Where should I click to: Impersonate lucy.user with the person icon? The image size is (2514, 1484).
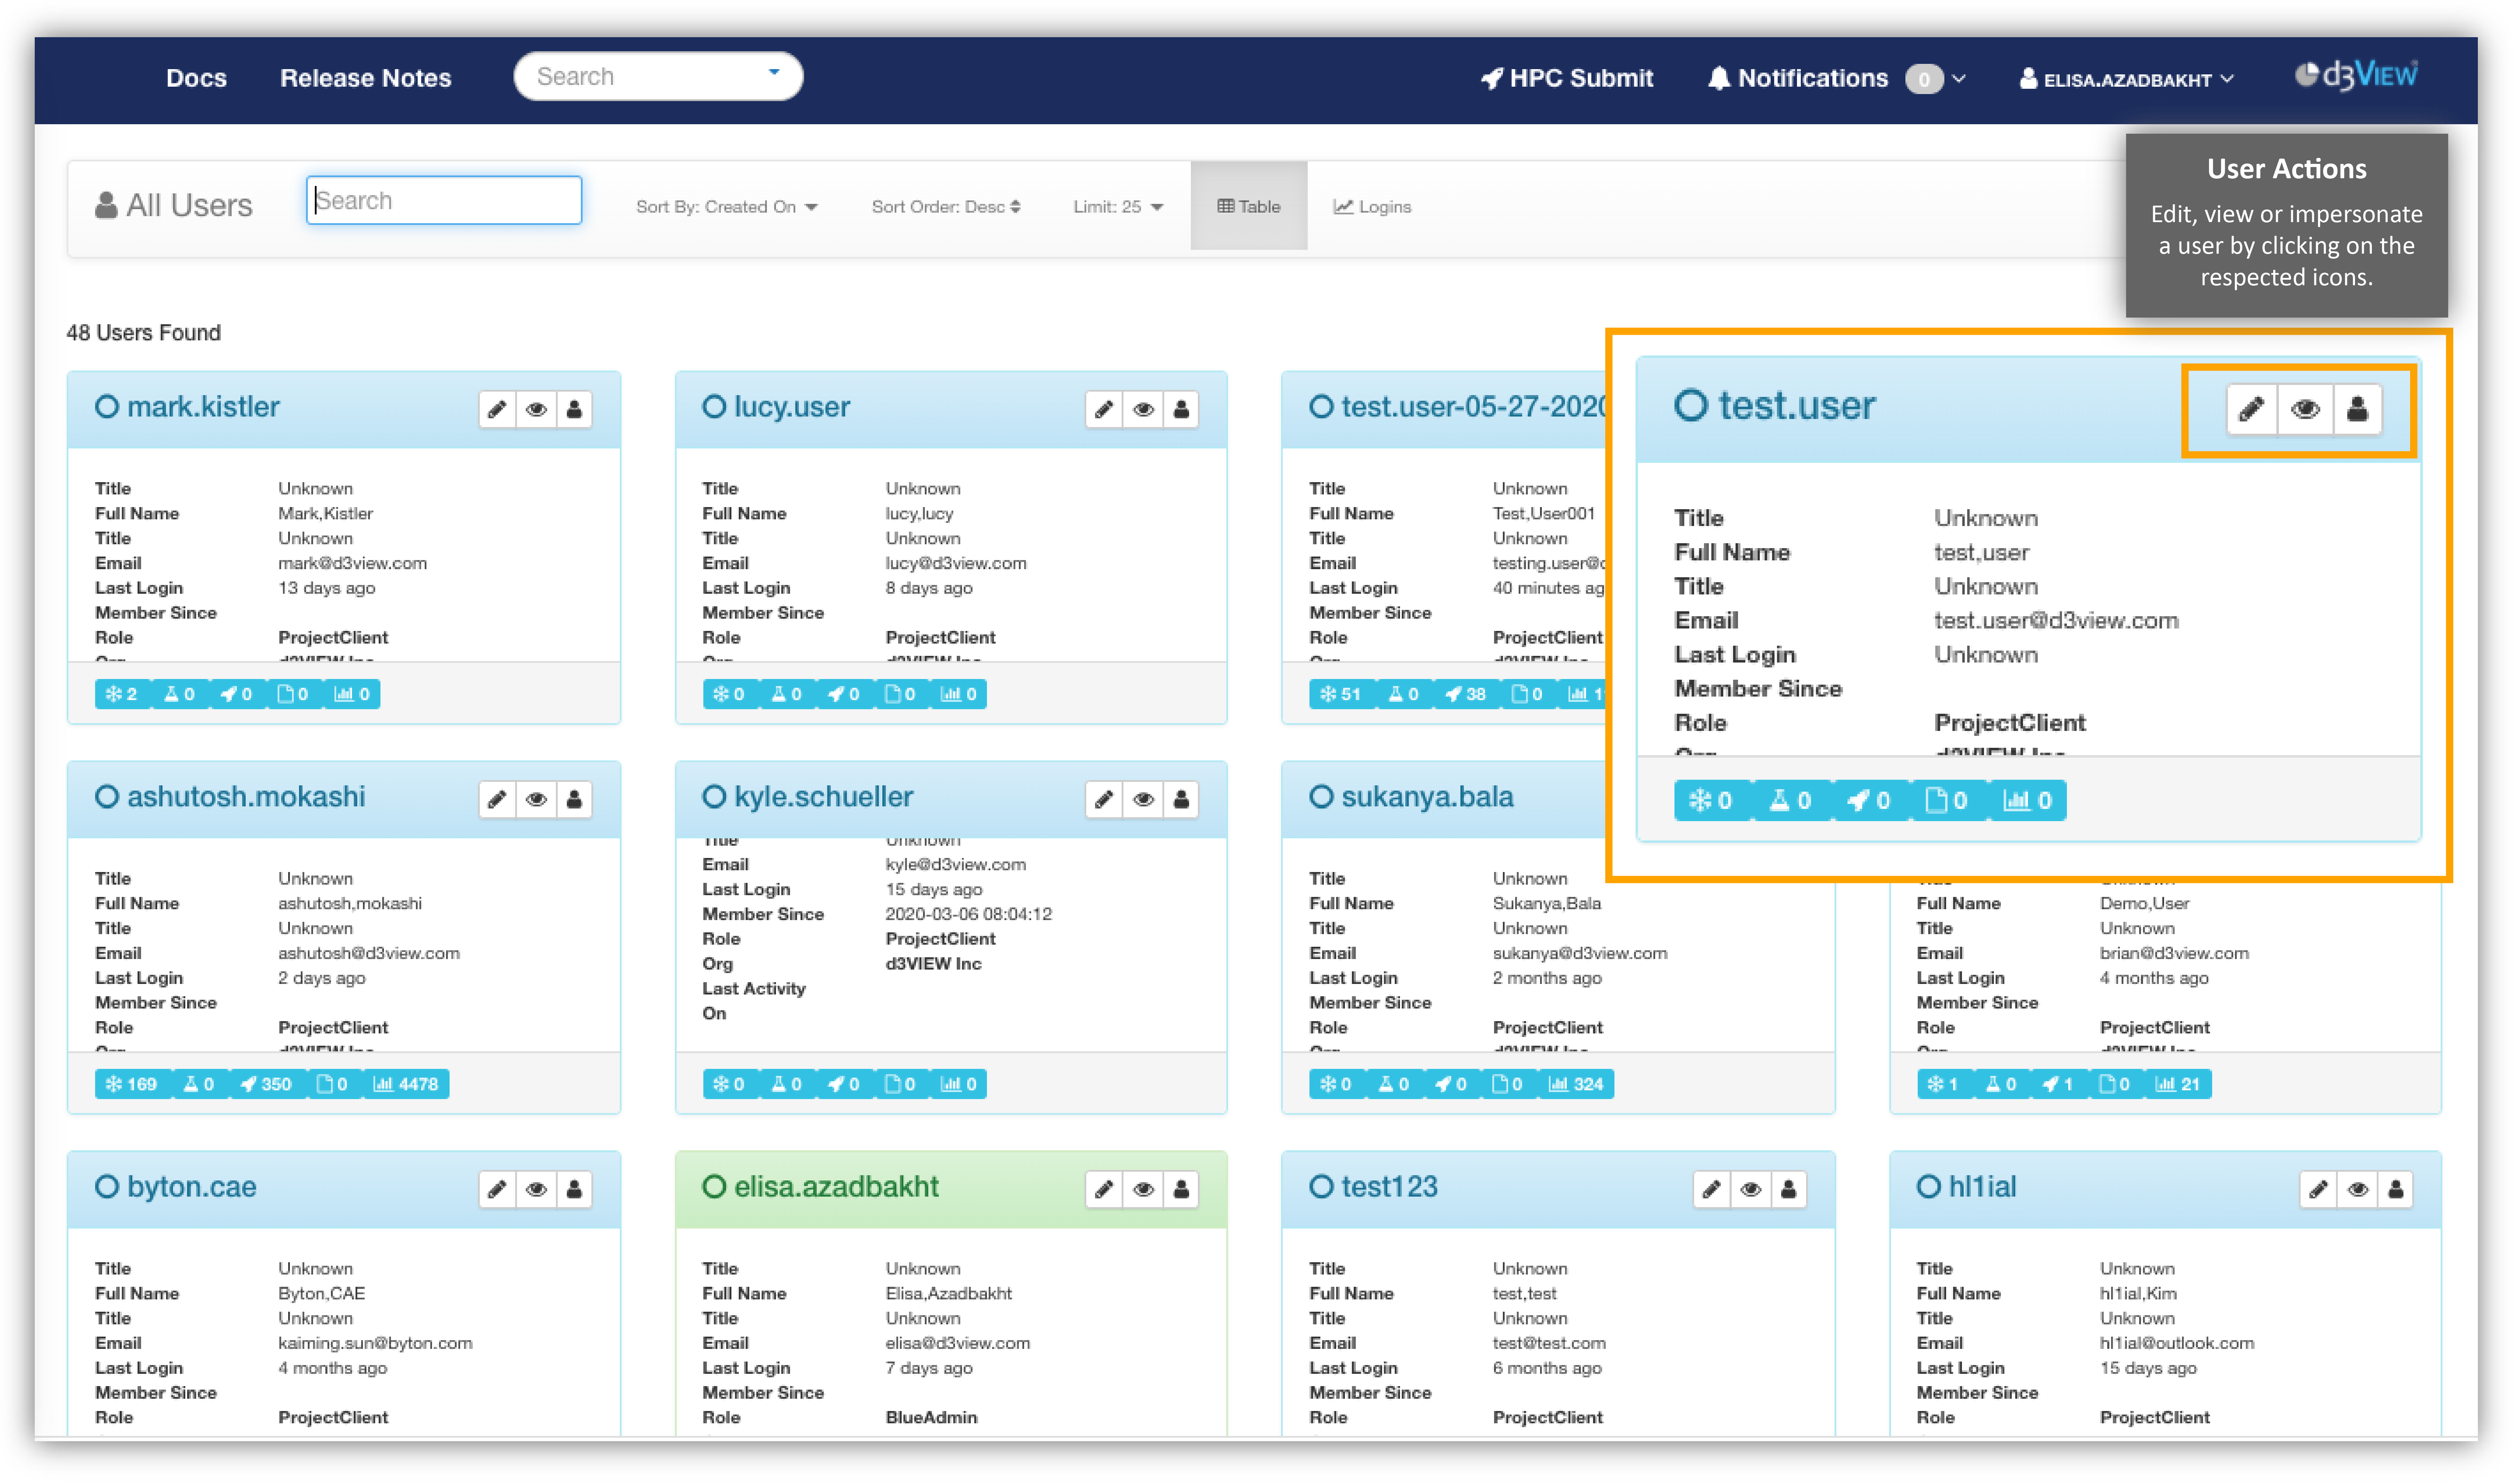tap(1181, 409)
